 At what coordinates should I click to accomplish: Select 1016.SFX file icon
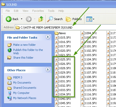point(57,42)
